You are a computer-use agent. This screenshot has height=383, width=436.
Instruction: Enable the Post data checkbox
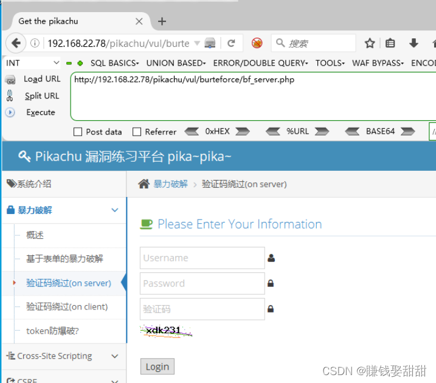pyautogui.click(x=78, y=132)
